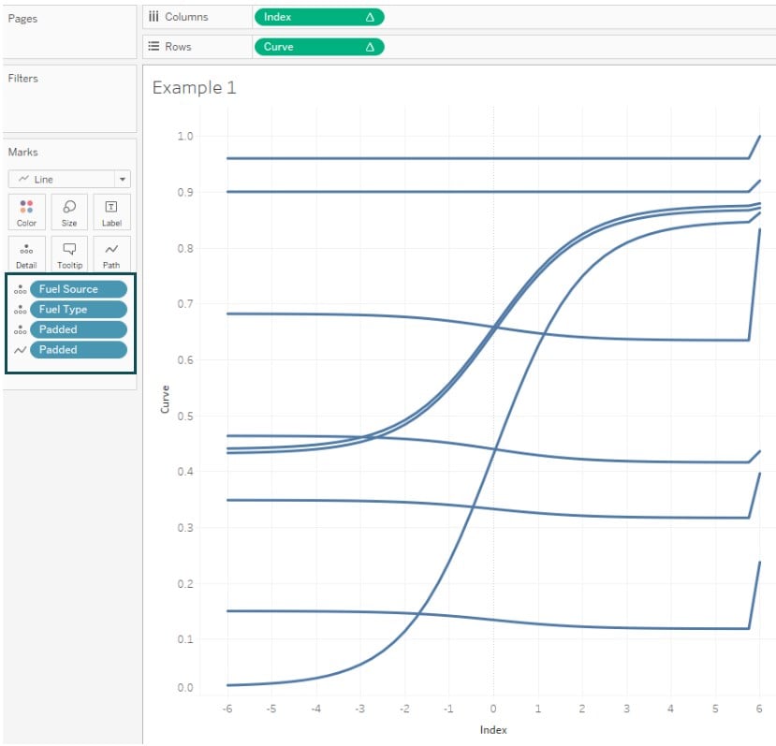Click the 1.0 tick on Curve axis
The height and width of the screenshot is (746, 776).
pos(185,136)
